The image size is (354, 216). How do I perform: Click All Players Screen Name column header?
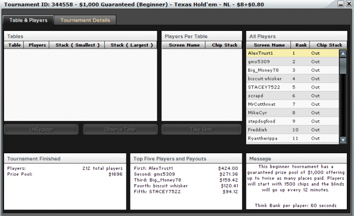tap(269, 45)
